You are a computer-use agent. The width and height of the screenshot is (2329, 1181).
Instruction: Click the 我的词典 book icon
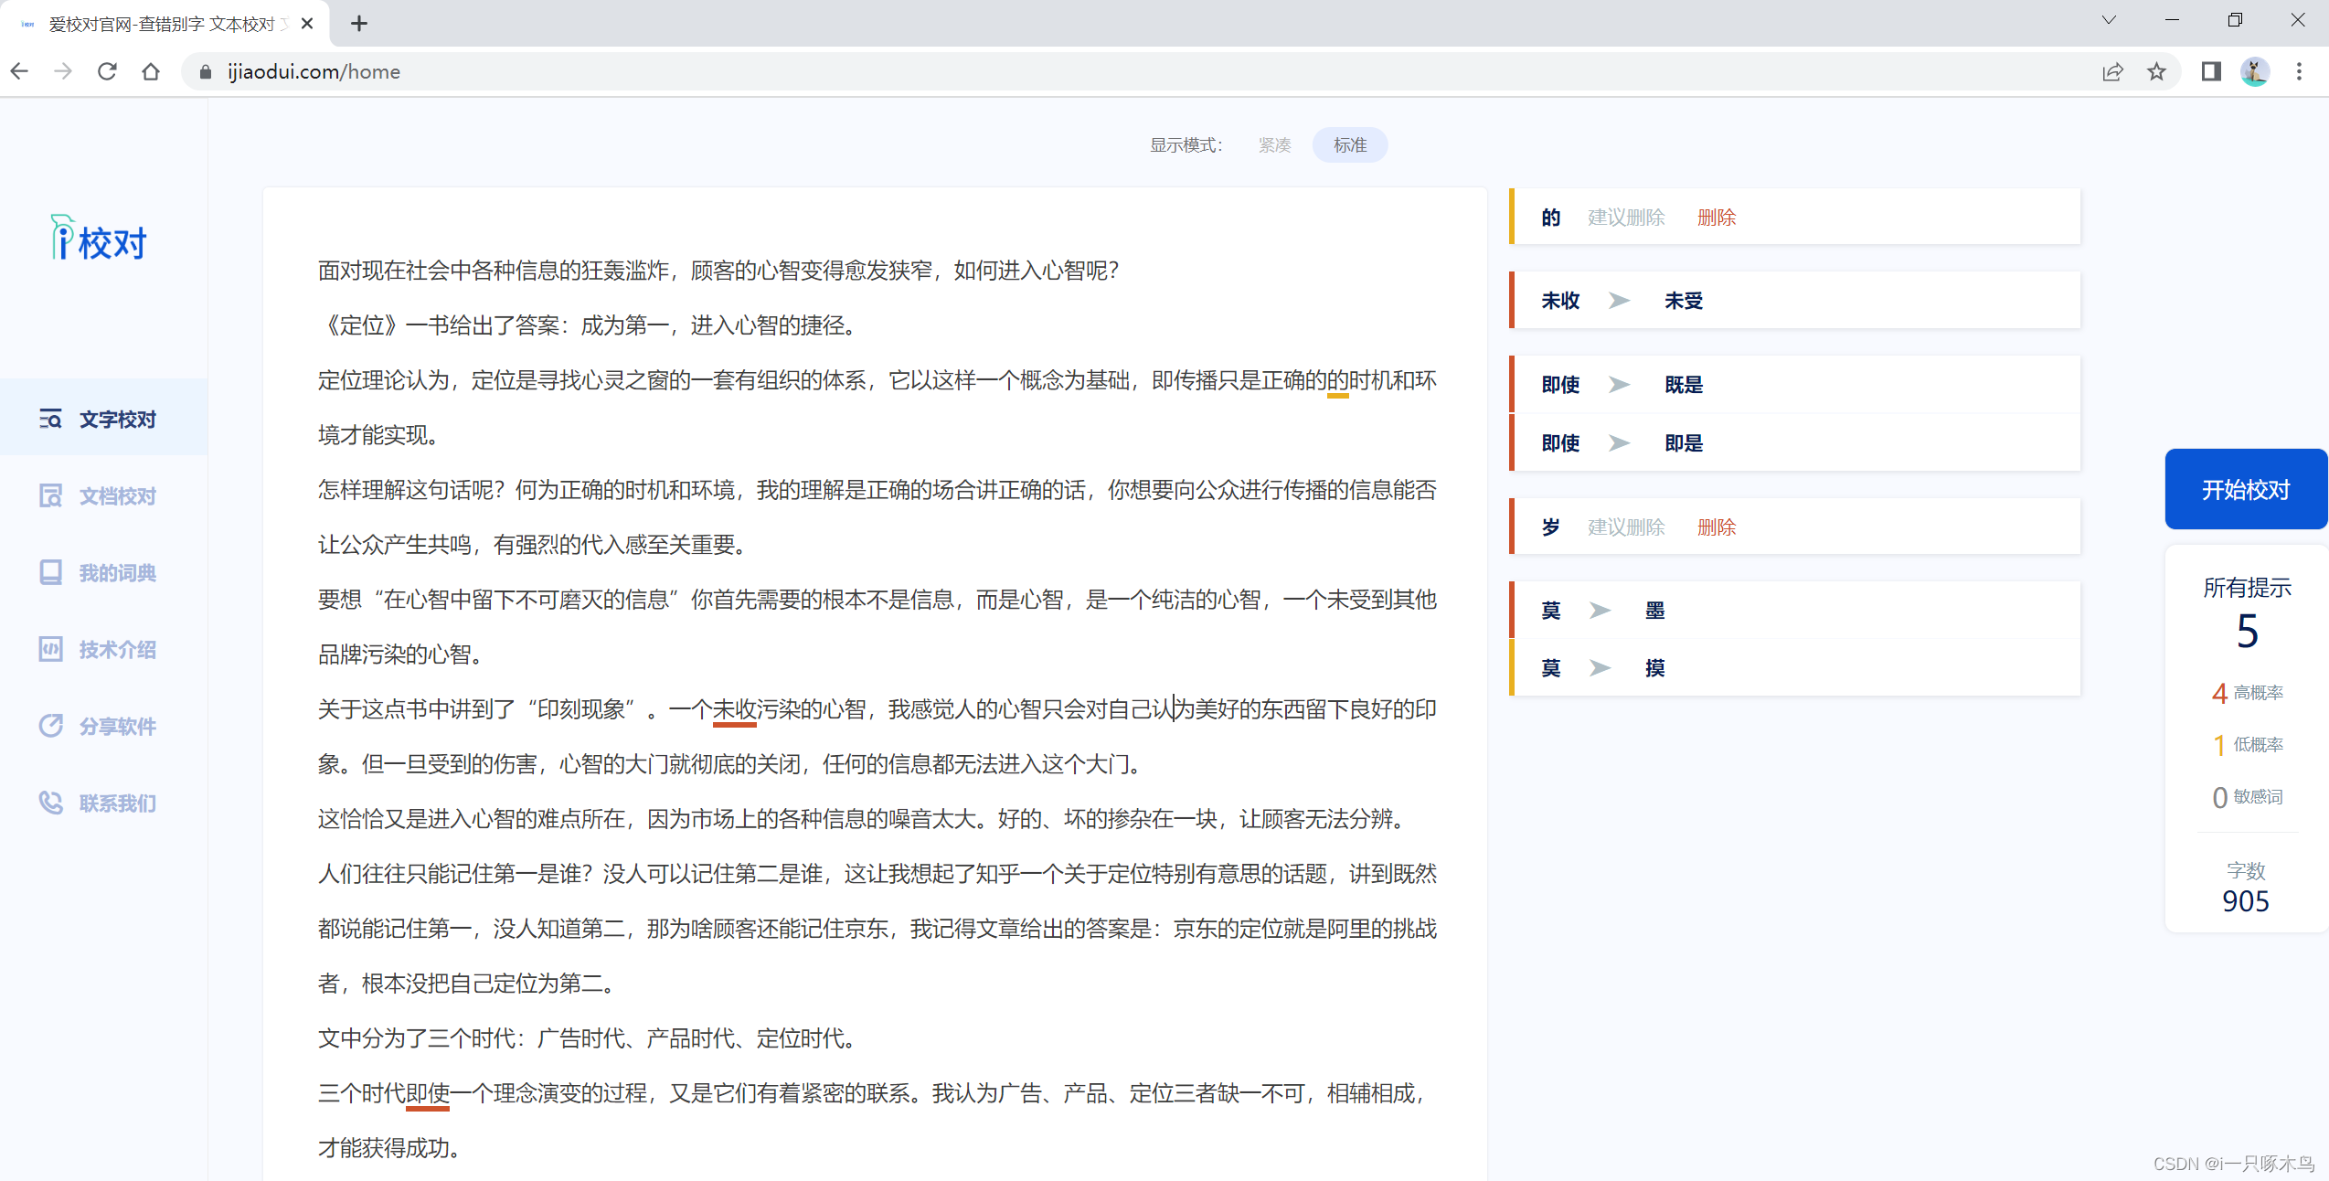50,573
